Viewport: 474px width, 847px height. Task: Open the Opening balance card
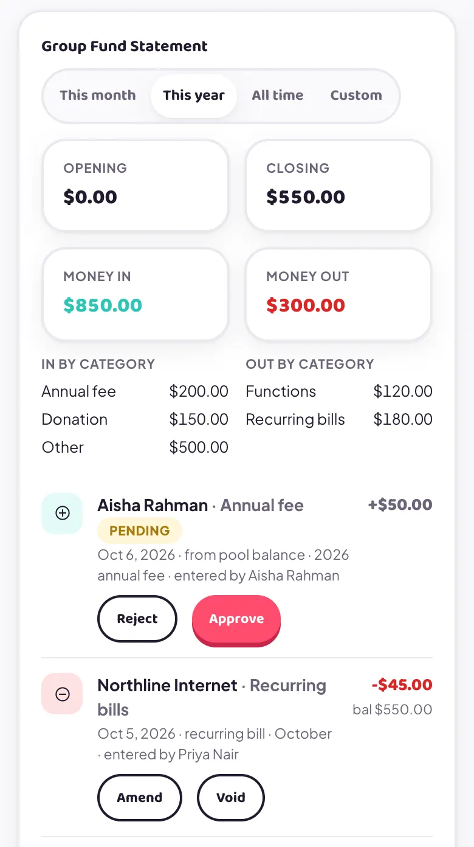pyautogui.click(x=135, y=185)
